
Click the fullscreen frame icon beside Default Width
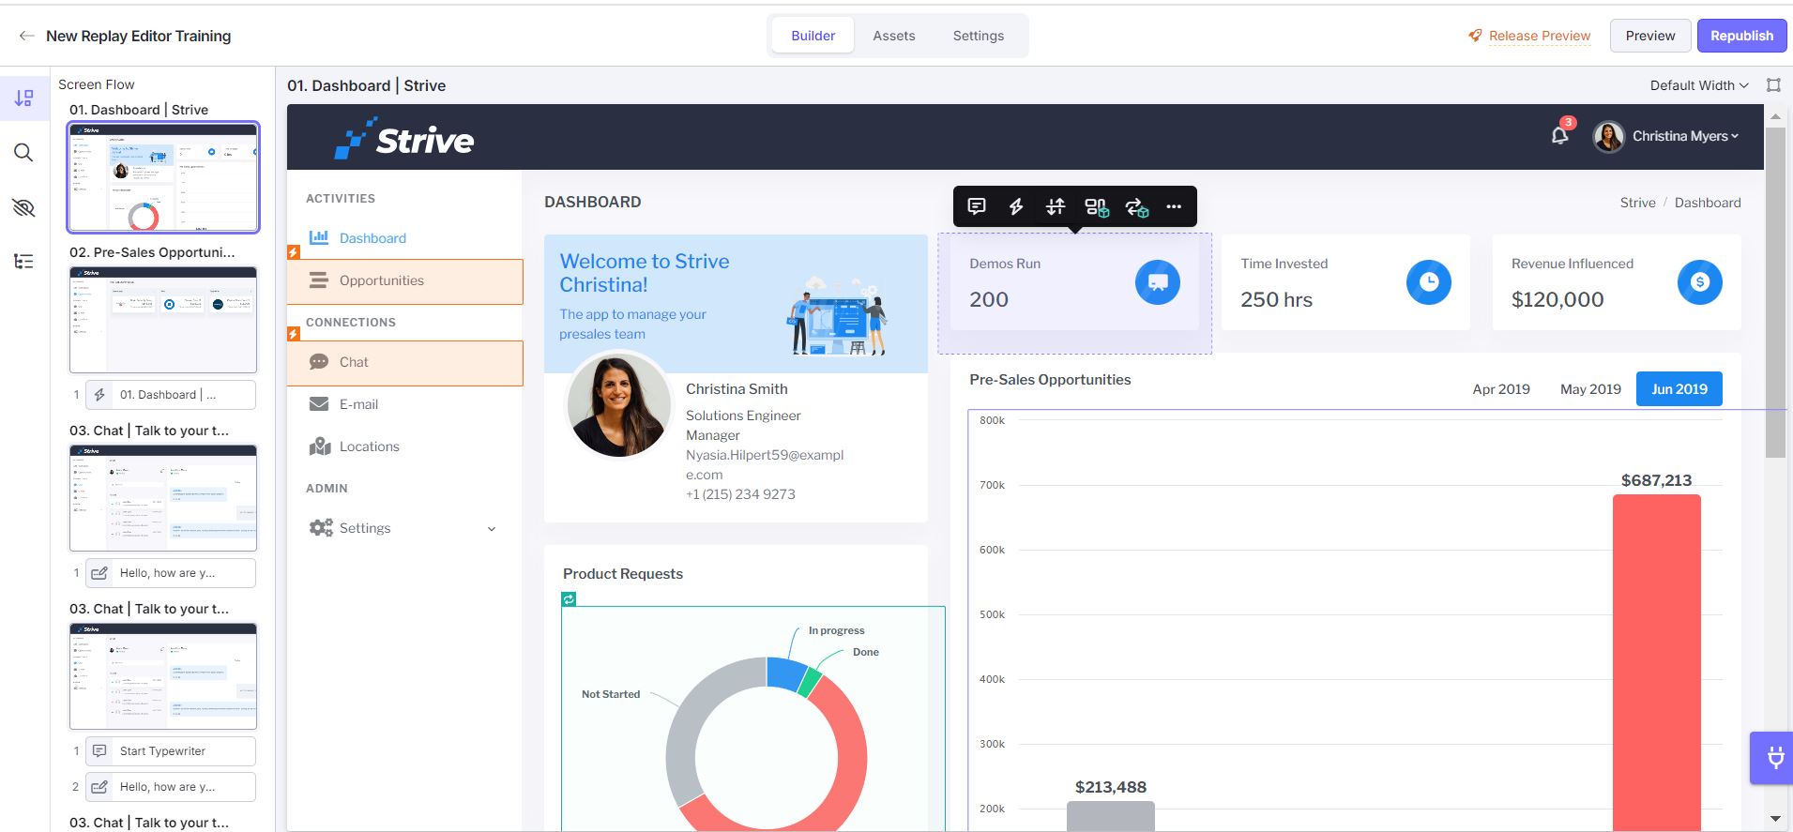click(x=1773, y=85)
